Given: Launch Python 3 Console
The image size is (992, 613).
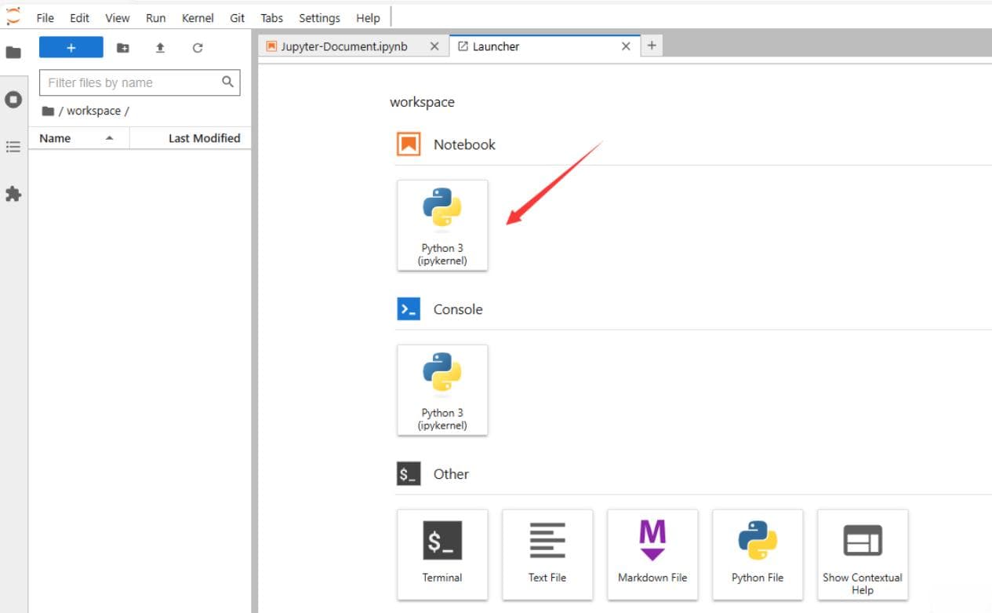Looking at the screenshot, I should pos(442,390).
